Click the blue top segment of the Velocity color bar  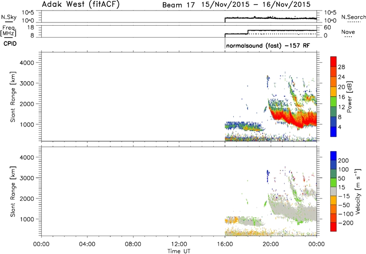[334, 156]
